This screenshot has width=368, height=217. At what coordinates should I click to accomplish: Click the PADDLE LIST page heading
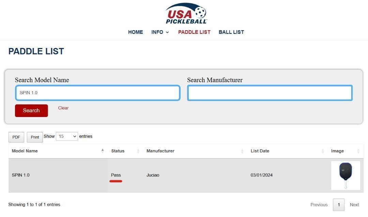pyautogui.click(x=36, y=51)
